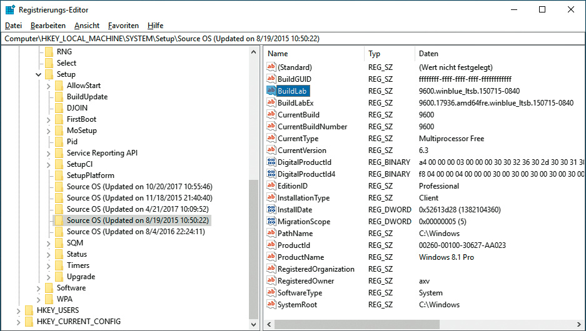Click the HKEY_USERS folder icon
The image size is (586, 331).
28,310
